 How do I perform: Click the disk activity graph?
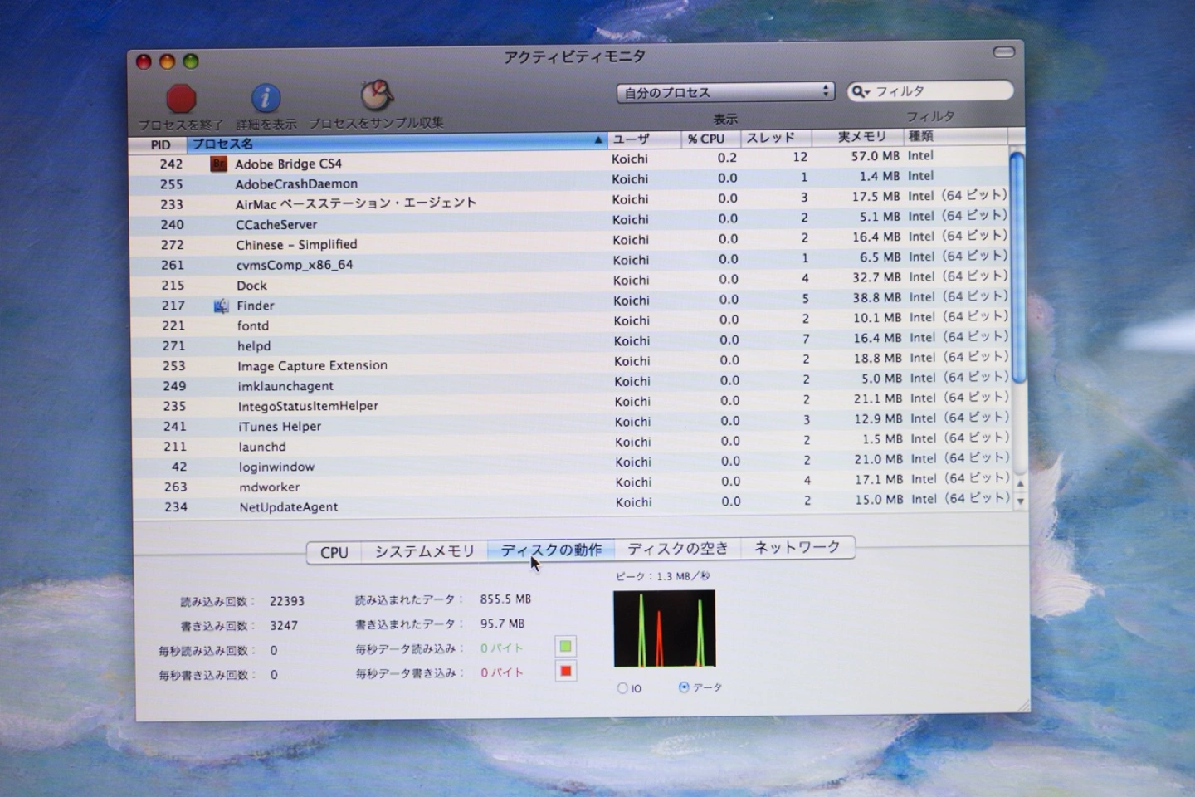click(x=664, y=628)
